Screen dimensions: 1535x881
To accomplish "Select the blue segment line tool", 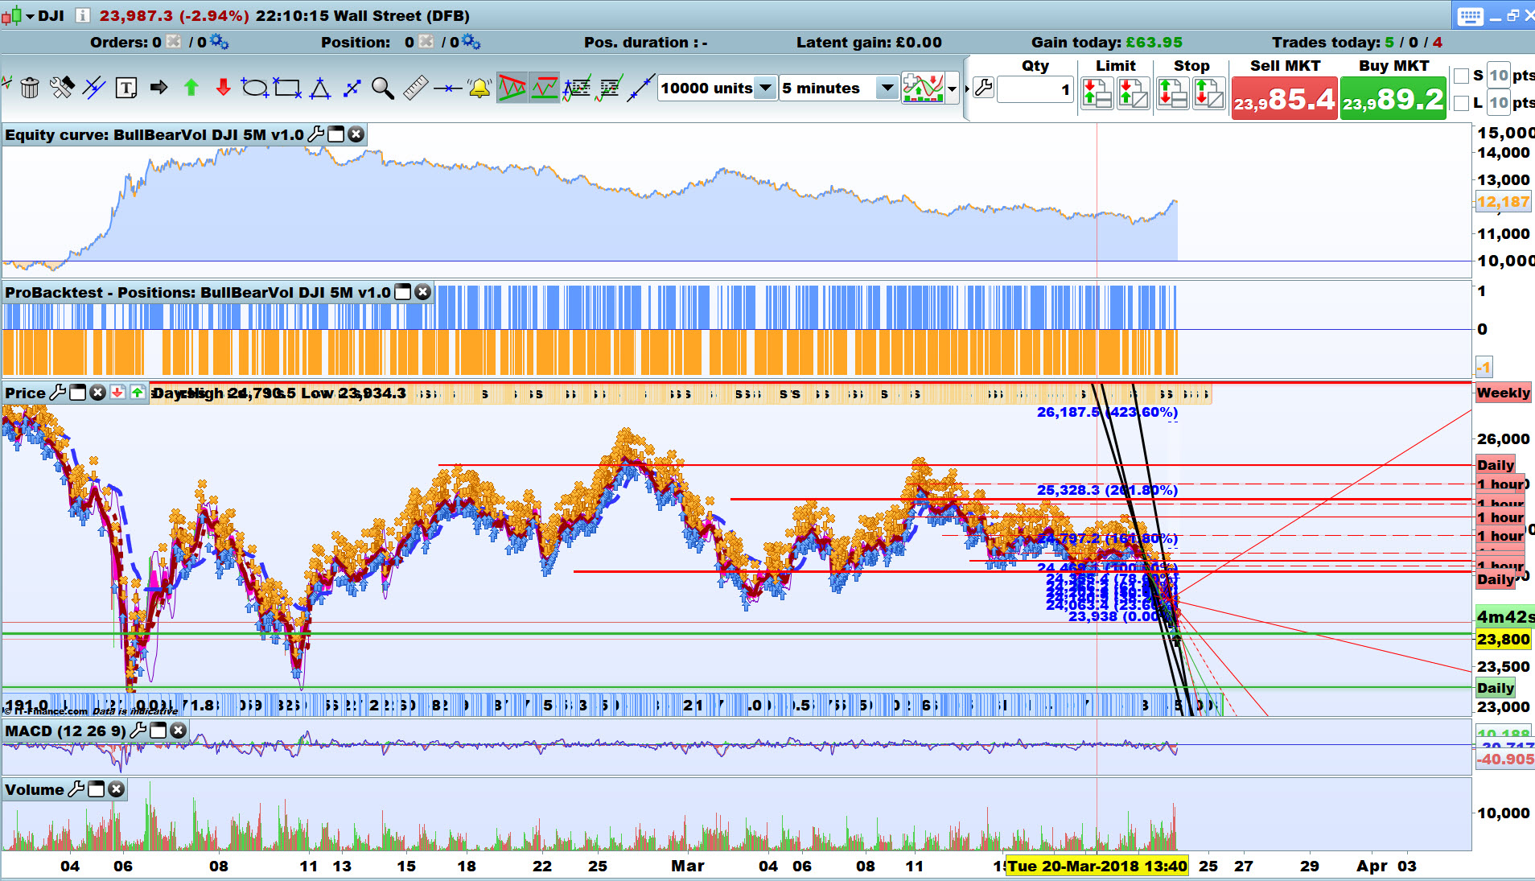I will click(352, 88).
